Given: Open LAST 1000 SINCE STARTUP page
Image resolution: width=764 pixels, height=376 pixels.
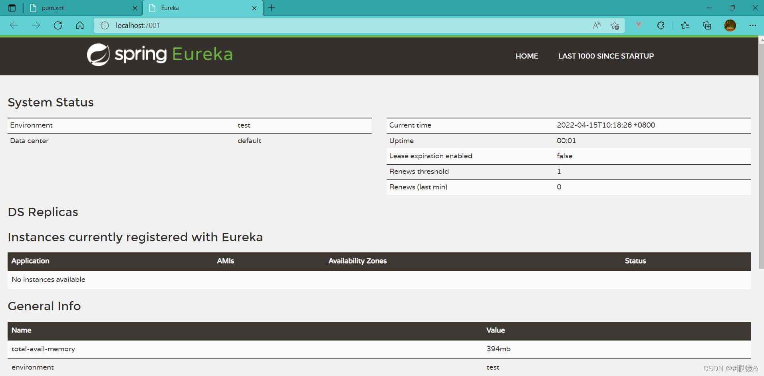Looking at the screenshot, I should pyautogui.click(x=606, y=56).
